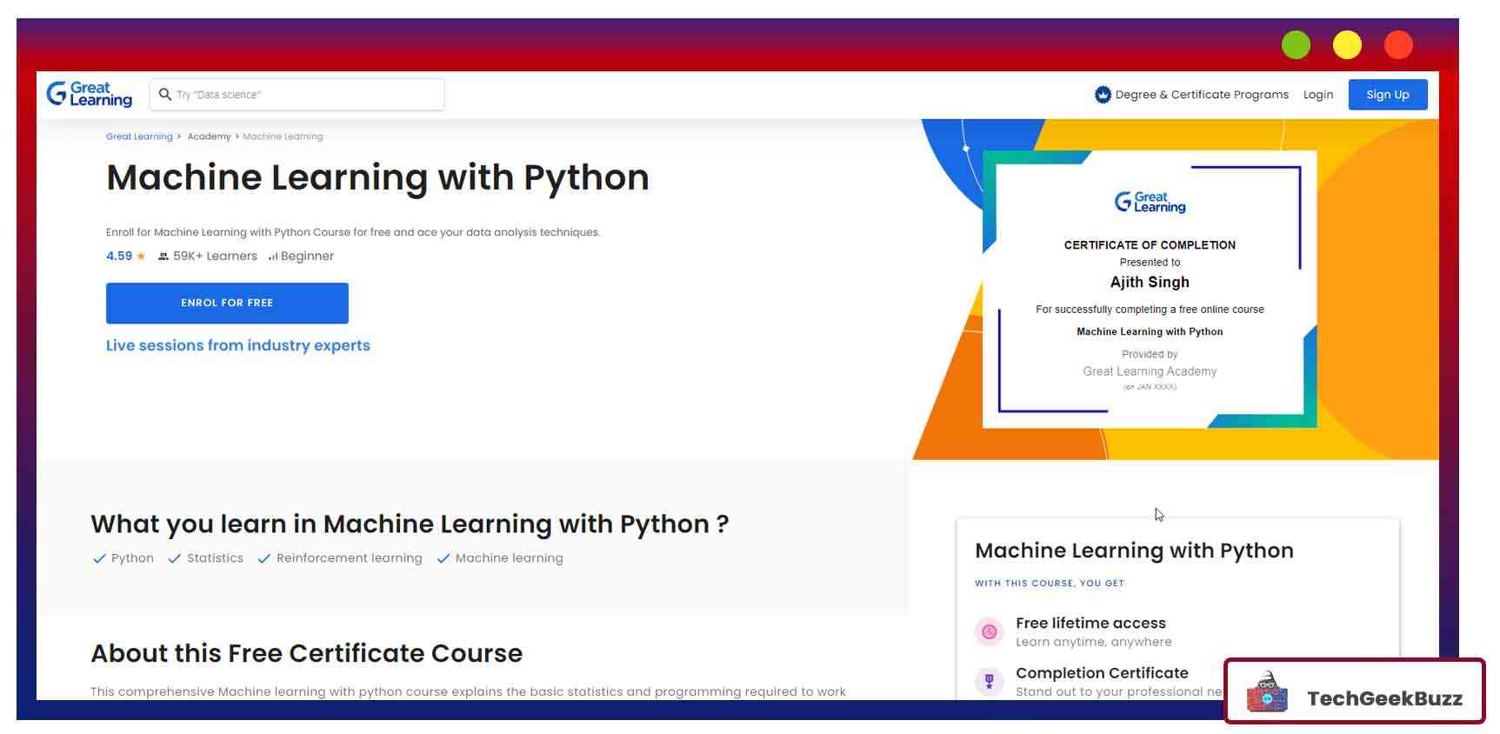Click the rating star icon
The image size is (1500, 734).
click(x=141, y=257)
